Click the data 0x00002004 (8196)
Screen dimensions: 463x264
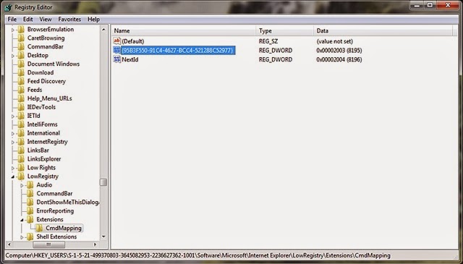(339, 59)
